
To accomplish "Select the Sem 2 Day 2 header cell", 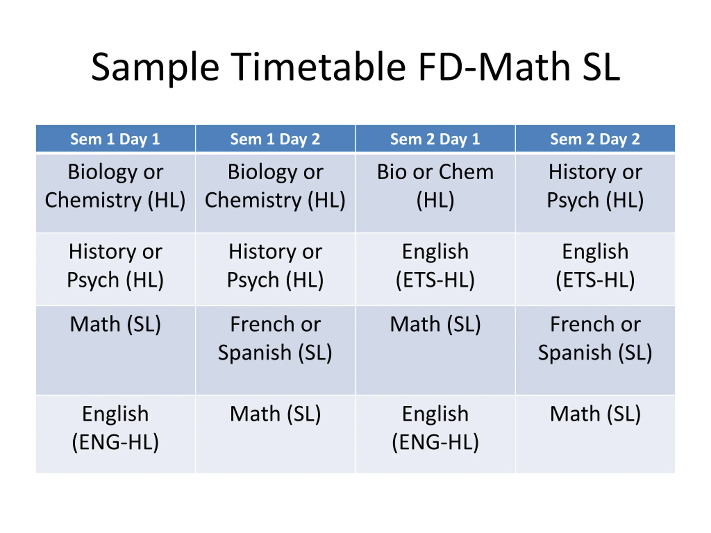I will pyautogui.click(x=595, y=139).
